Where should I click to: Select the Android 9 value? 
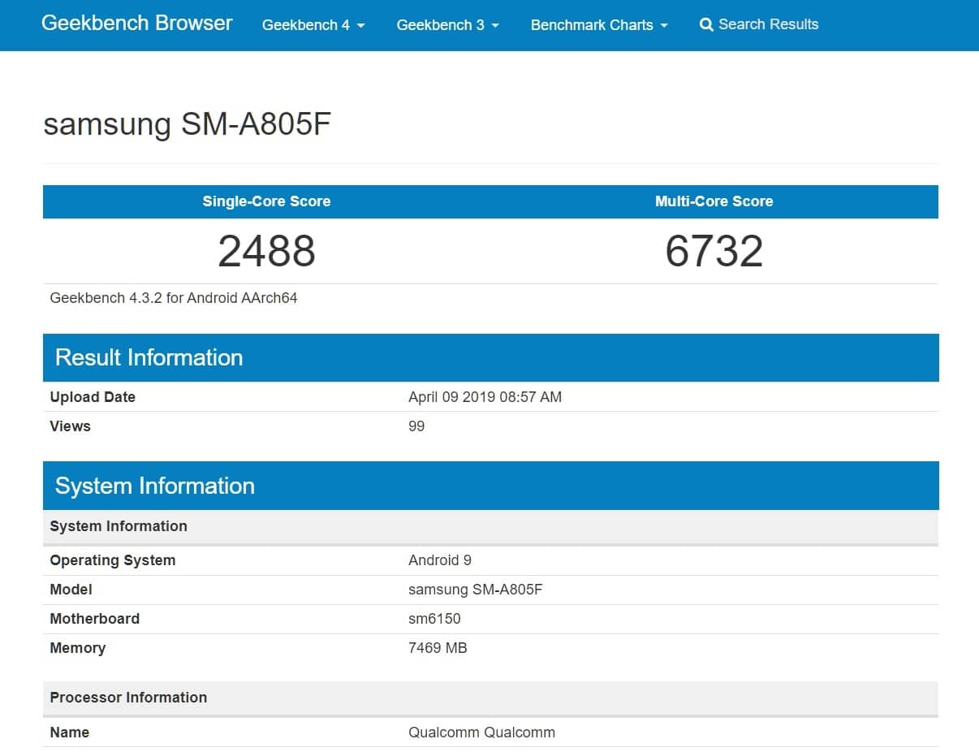pos(439,560)
